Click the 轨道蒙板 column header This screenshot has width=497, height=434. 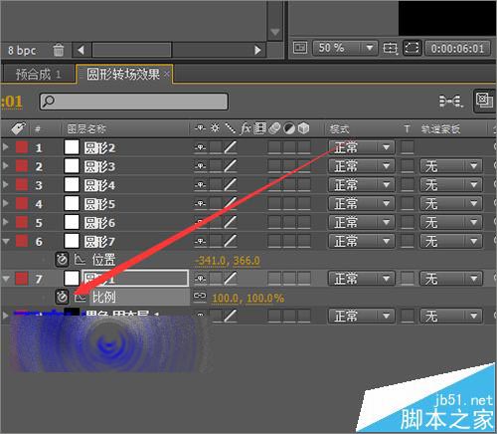tap(440, 129)
